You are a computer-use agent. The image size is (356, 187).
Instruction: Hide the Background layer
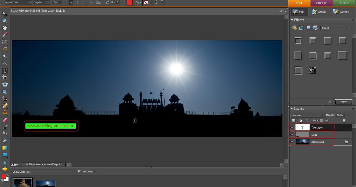point(292,142)
